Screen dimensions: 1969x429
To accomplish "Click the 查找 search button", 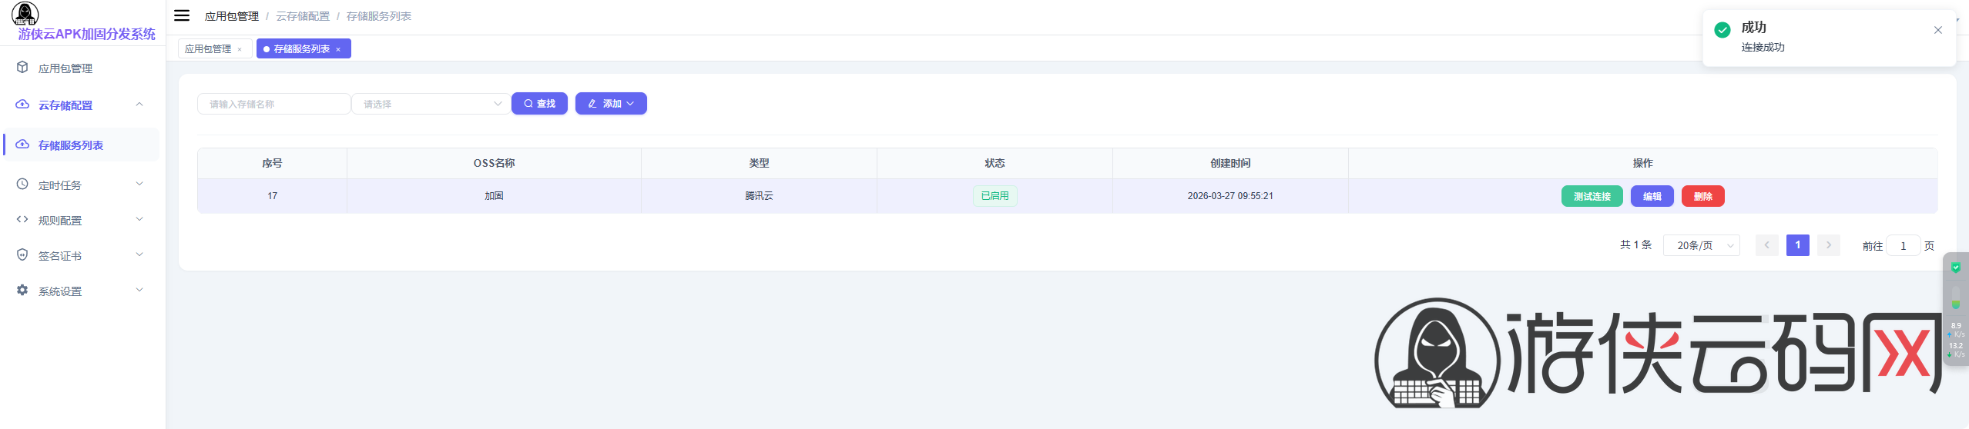I will (539, 104).
